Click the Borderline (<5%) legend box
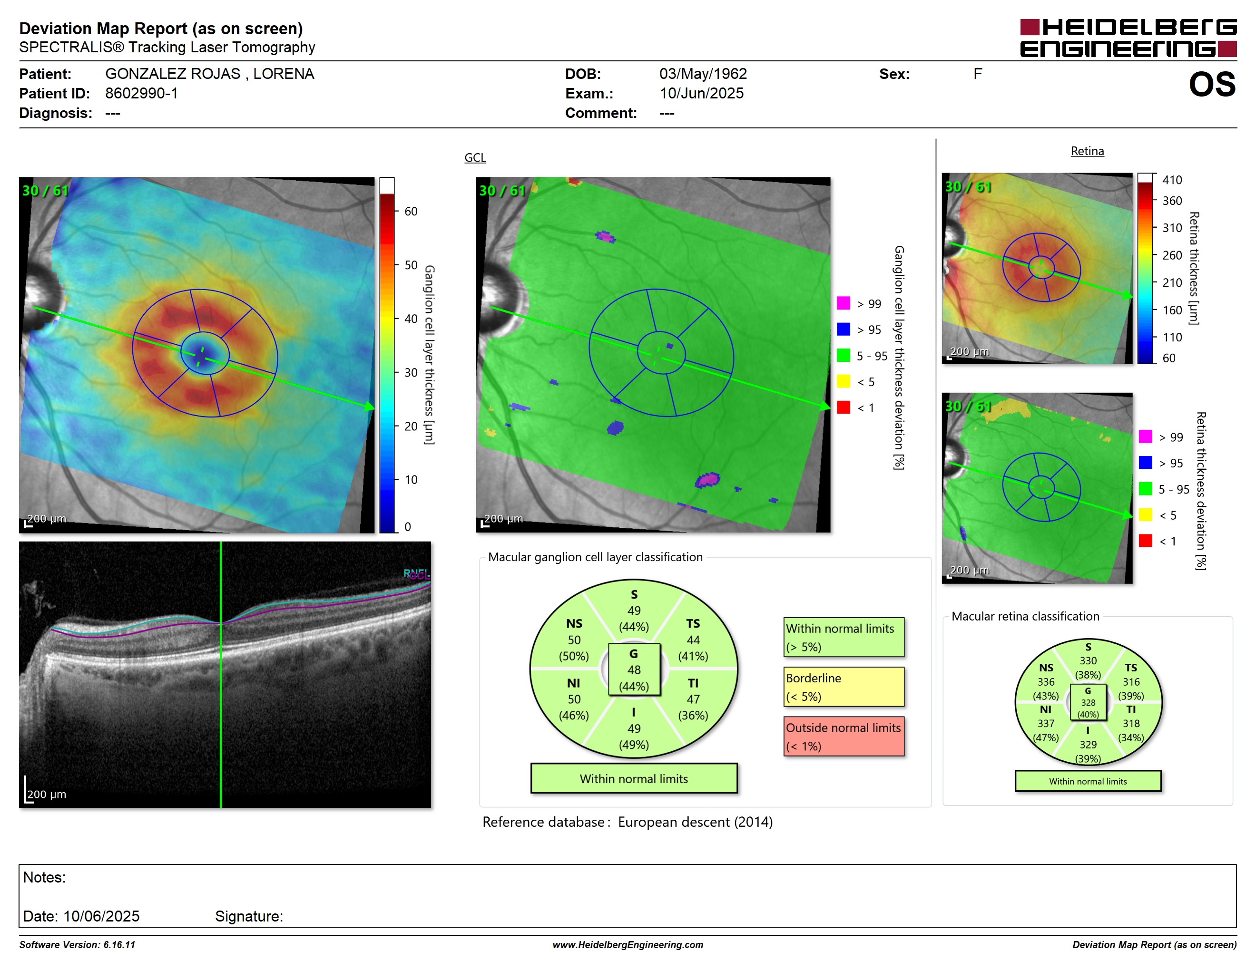 (x=844, y=687)
